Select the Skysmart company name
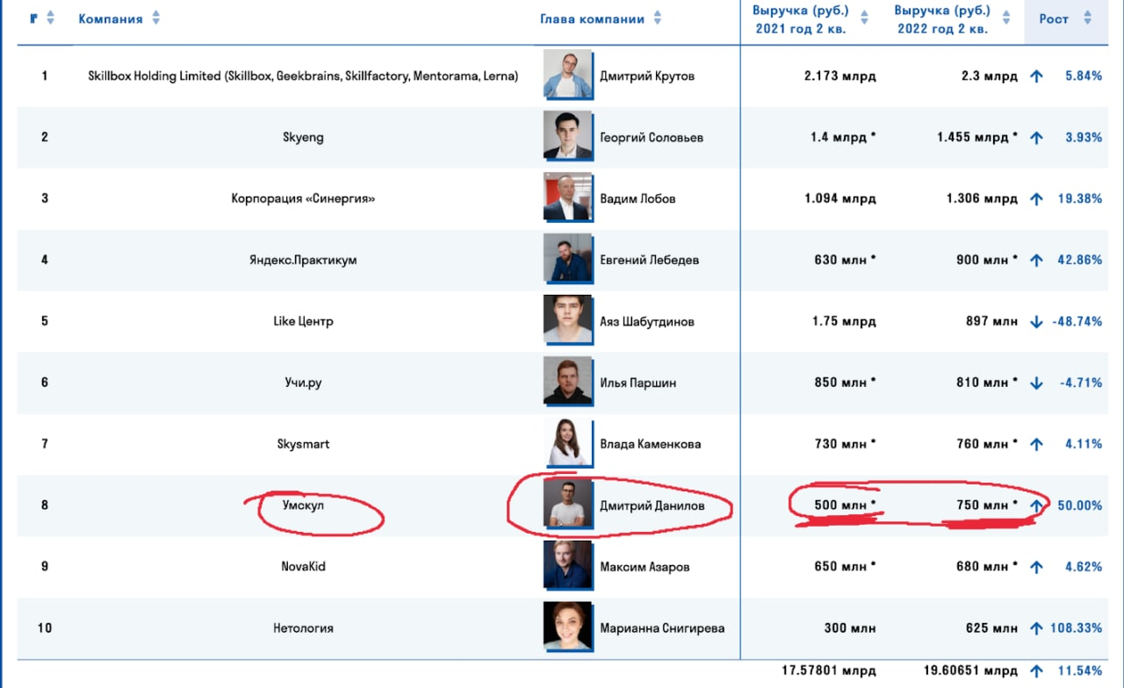This screenshot has width=1124, height=688. click(x=303, y=444)
